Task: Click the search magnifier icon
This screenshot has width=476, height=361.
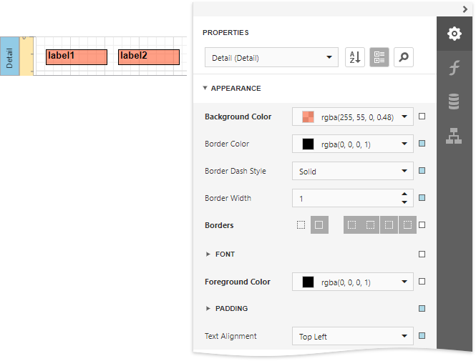Action: tap(404, 58)
